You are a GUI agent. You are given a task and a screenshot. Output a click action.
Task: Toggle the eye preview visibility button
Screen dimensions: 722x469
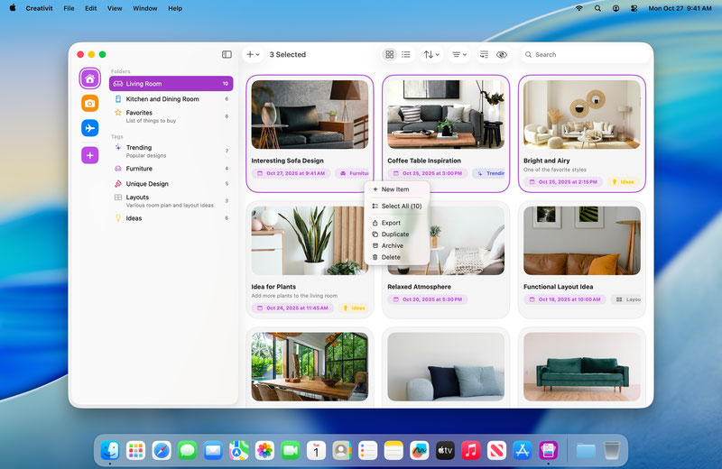(502, 55)
